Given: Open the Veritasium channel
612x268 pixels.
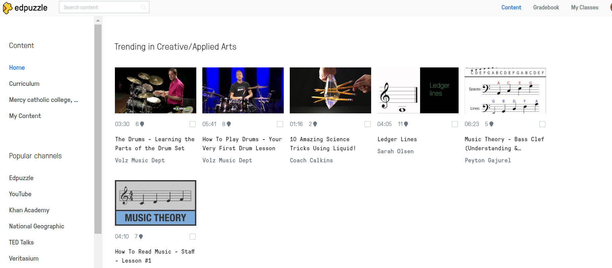Looking at the screenshot, I should coord(24,258).
